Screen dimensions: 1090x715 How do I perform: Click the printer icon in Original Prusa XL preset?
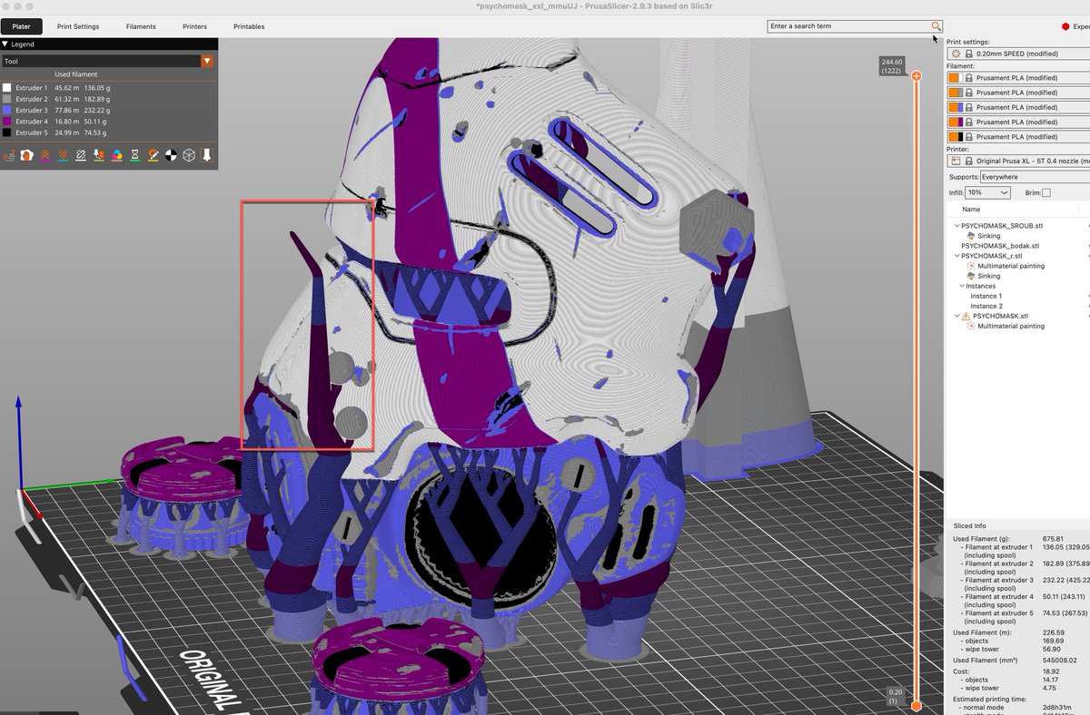click(x=956, y=161)
